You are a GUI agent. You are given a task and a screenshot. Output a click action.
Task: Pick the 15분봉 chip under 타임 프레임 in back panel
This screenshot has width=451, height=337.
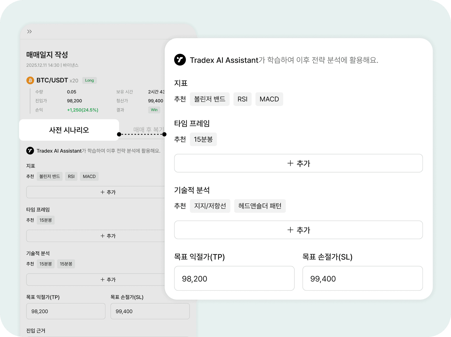point(46,220)
